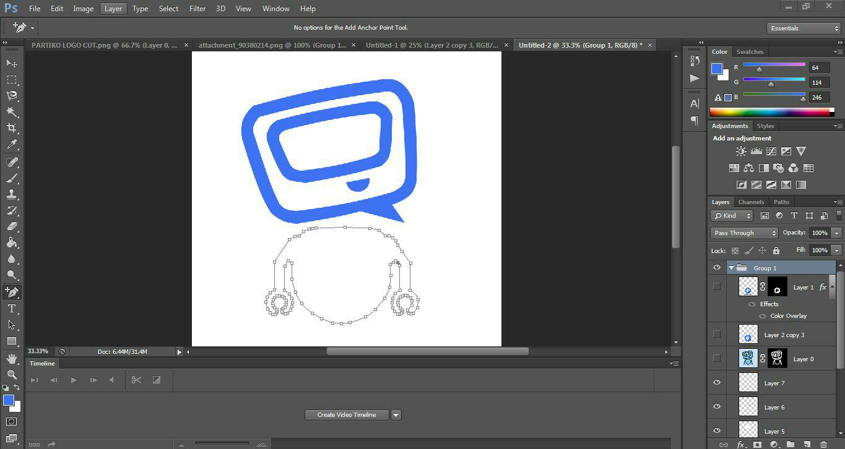Viewport: 845px width, 449px height.
Task: Select the Horizontal Type tool
Action: pyautogui.click(x=12, y=309)
